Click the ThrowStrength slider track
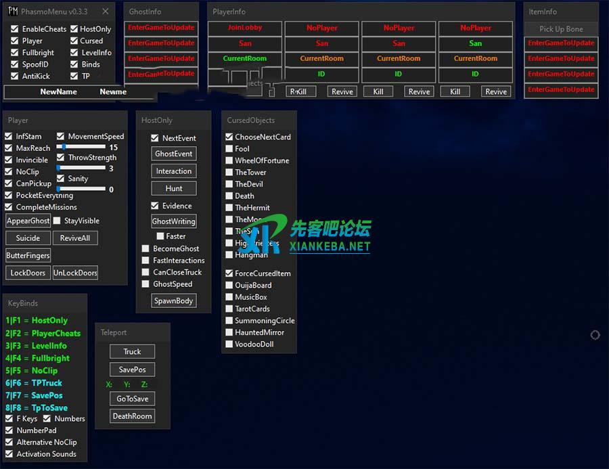Screen dimensions: 609x469 point(81,168)
